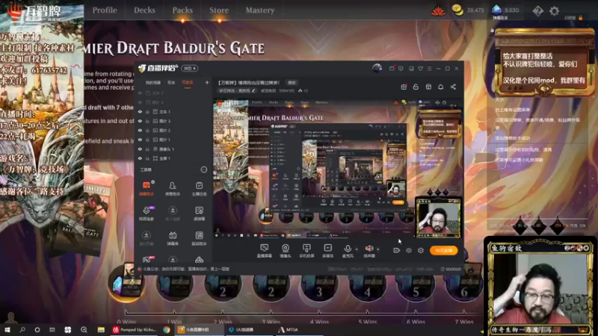Image resolution: width=598 pixels, height=336 pixels.
Task: Add a multimedia source
Action: (x=327, y=251)
